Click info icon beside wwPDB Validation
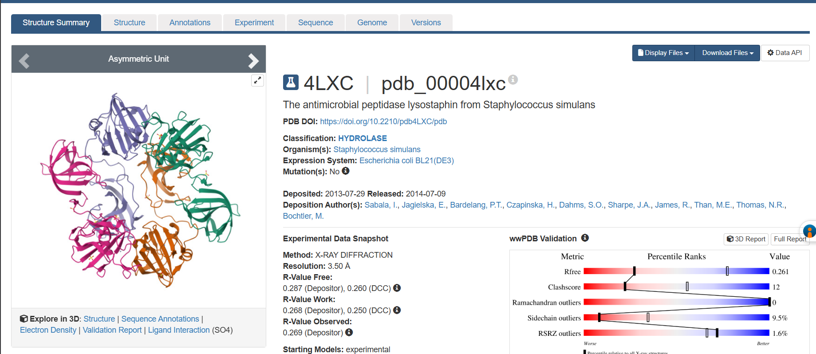This screenshot has width=816, height=354. [x=585, y=238]
